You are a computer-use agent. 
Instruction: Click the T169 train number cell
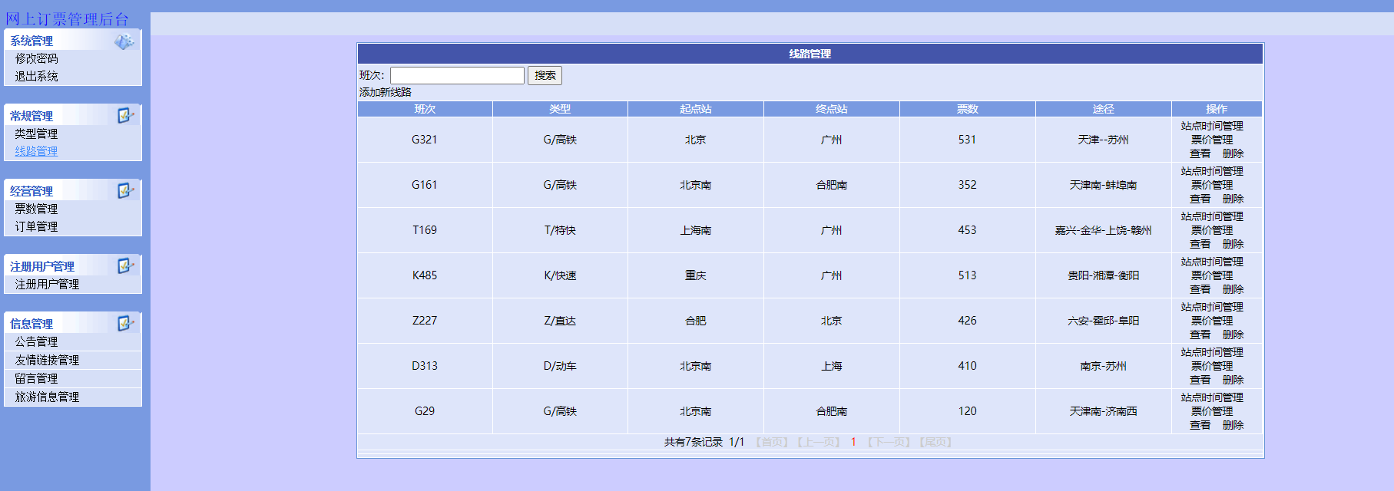425,230
